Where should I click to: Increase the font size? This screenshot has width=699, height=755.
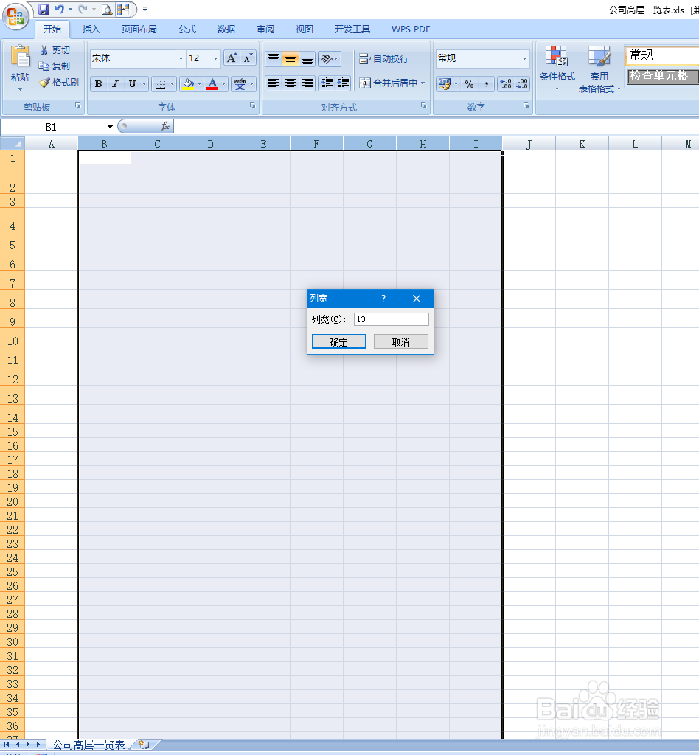click(232, 58)
